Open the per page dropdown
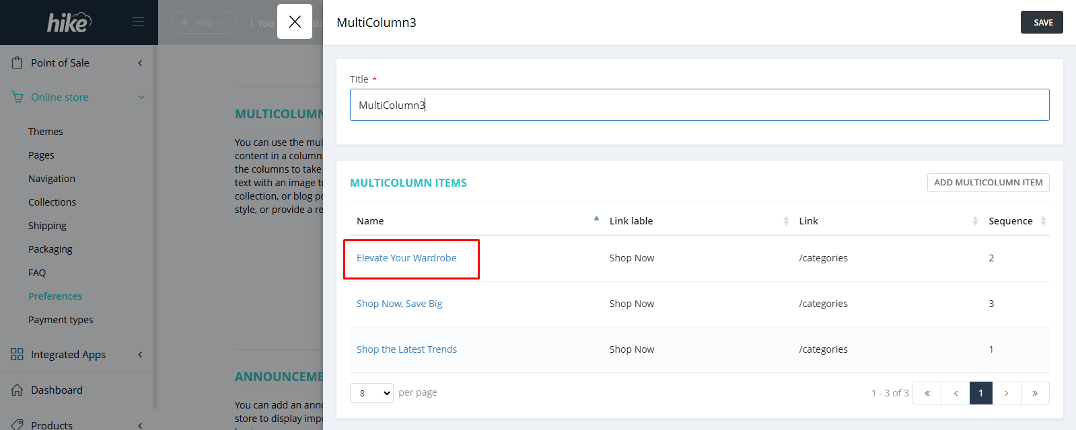The image size is (1076, 430). point(371,393)
